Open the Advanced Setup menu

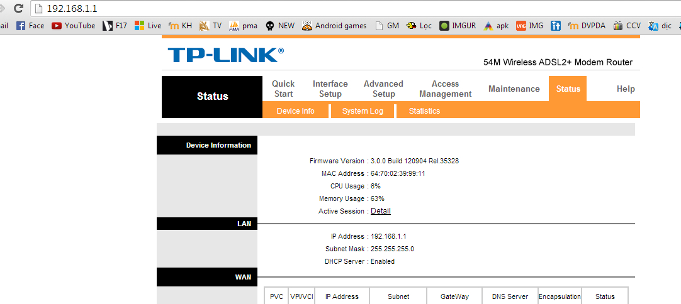click(x=383, y=89)
